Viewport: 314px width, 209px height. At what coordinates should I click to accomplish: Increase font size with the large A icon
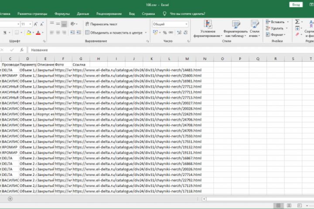point(35,24)
